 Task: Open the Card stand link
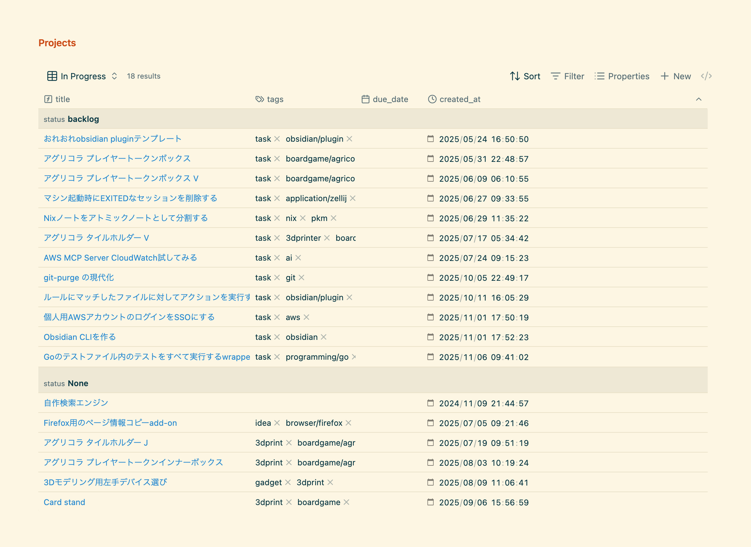pyautogui.click(x=64, y=502)
